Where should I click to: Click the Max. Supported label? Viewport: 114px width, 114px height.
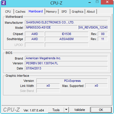pyautogui.click(x=73, y=86)
